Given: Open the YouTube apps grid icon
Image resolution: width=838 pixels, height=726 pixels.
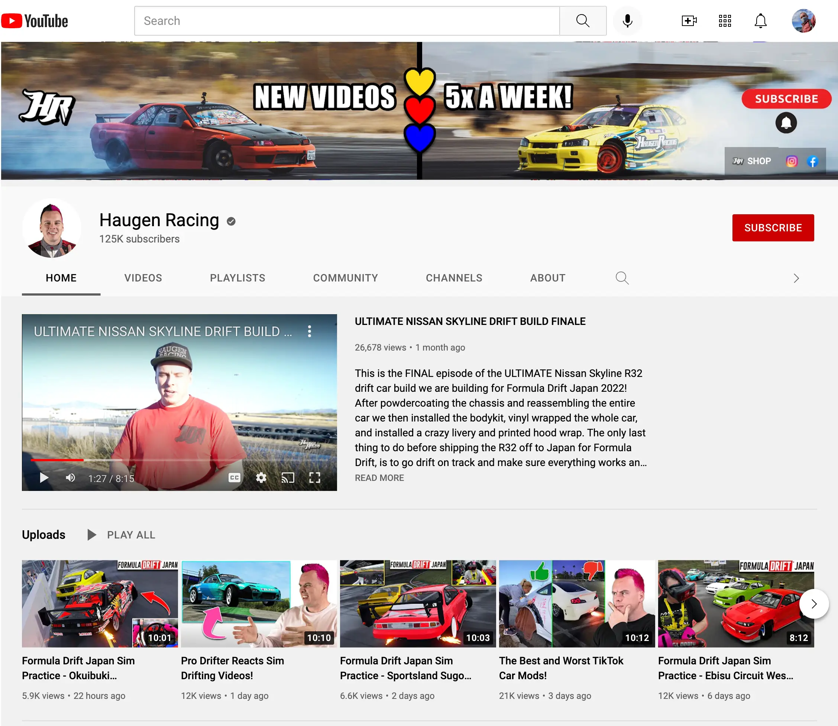Looking at the screenshot, I should (x=725, y=21).
